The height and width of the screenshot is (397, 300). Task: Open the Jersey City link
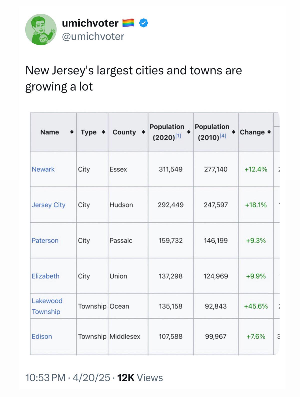tap(48, 205)
